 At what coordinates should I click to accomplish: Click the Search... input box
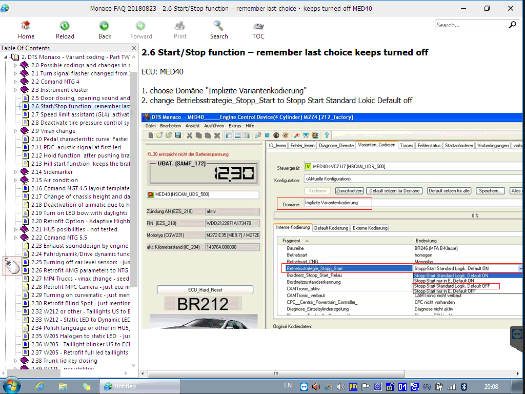472,25
